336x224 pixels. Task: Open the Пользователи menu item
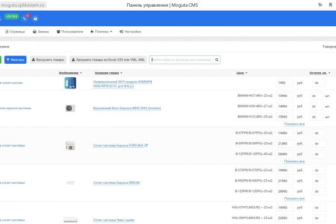point(69,31)
